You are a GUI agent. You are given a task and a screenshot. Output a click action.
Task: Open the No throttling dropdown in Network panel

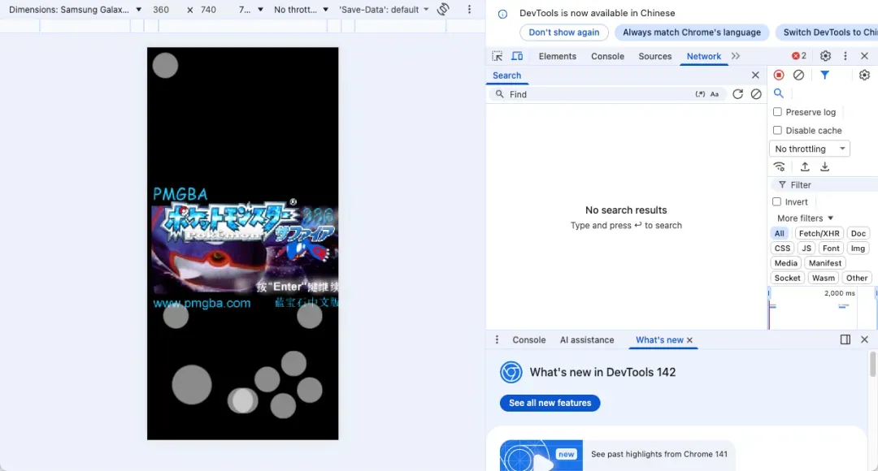tap(809, 149)
